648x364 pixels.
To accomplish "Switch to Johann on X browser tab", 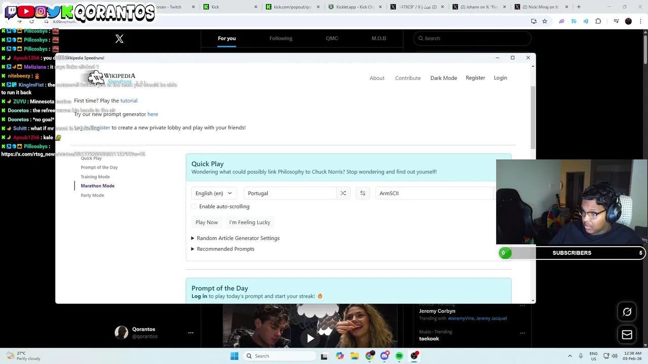I will [478, 7].
